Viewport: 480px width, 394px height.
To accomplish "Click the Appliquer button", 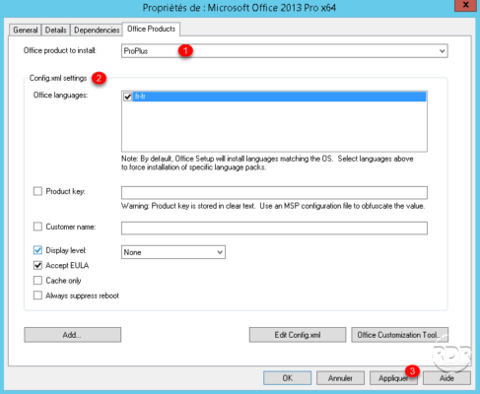I will (393, 378).
